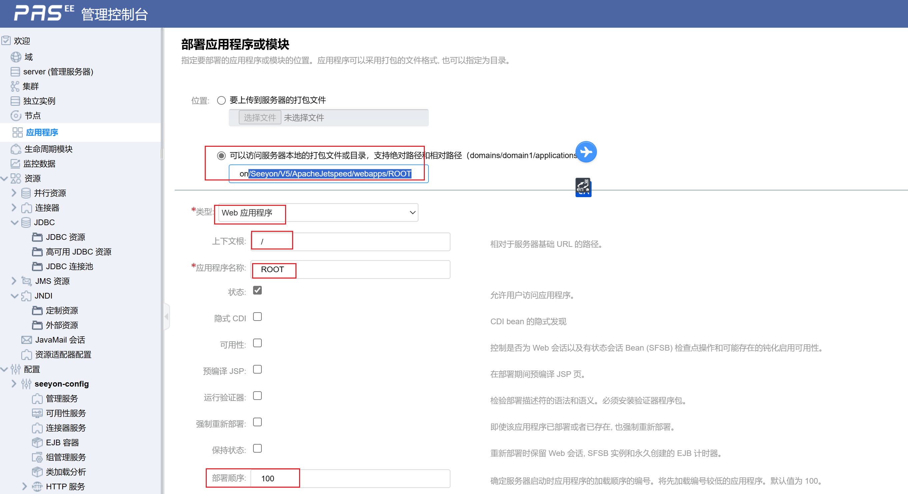Viewport: 908px width, 494px height.
Task: Collapse the JDBC tree node
Action: (x=14, y=222)
